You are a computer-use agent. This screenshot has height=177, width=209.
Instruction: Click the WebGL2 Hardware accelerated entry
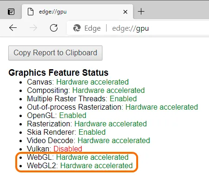click(x=80, y=165)
